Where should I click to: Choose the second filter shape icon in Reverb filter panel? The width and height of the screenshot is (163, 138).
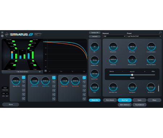pos(84,82)
